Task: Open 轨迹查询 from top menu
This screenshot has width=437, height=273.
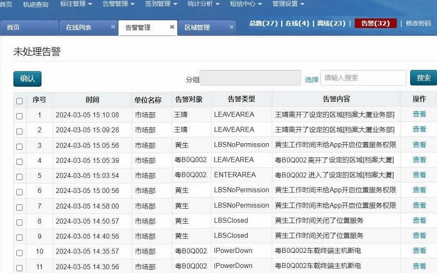Action: [35, 4]
